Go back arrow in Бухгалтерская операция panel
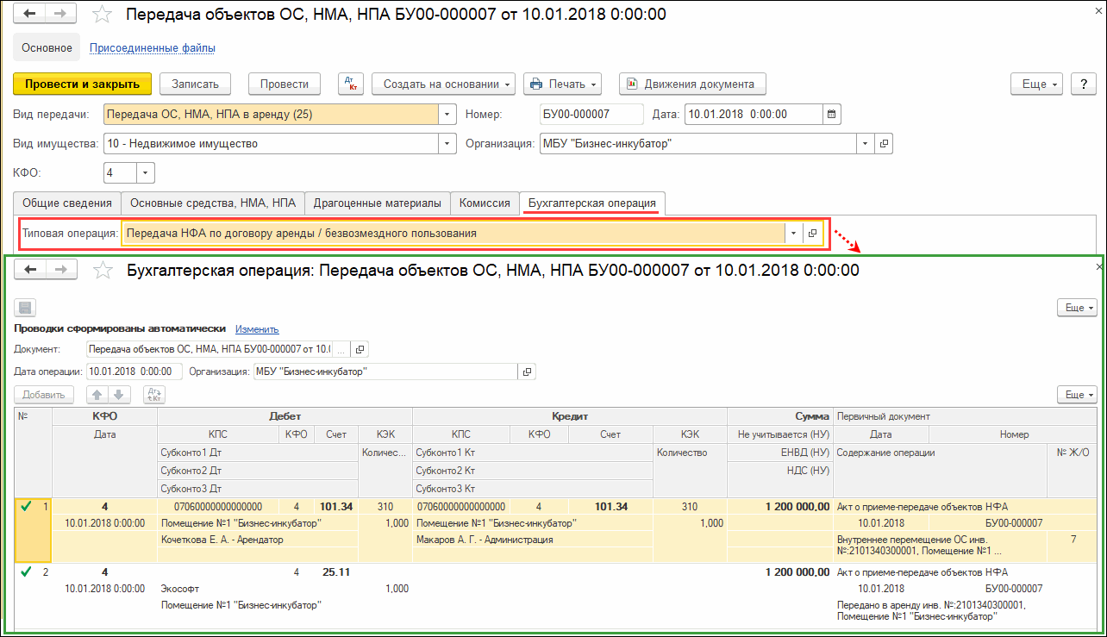This screenshot has height=637, width=1107. (x=31, y=270)
